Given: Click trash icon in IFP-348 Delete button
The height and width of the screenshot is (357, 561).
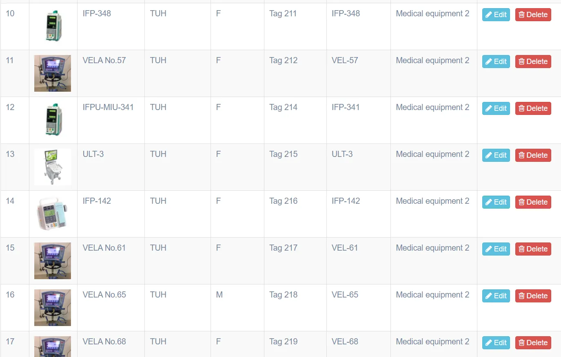Looking at the screenshot, I should coord(521,15).
